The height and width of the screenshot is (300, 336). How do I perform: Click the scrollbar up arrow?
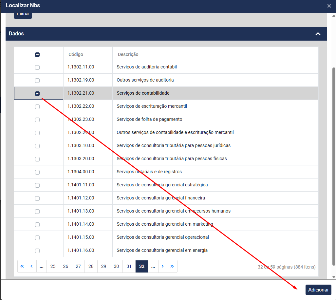pyautogui.click(x=334, y=16)
